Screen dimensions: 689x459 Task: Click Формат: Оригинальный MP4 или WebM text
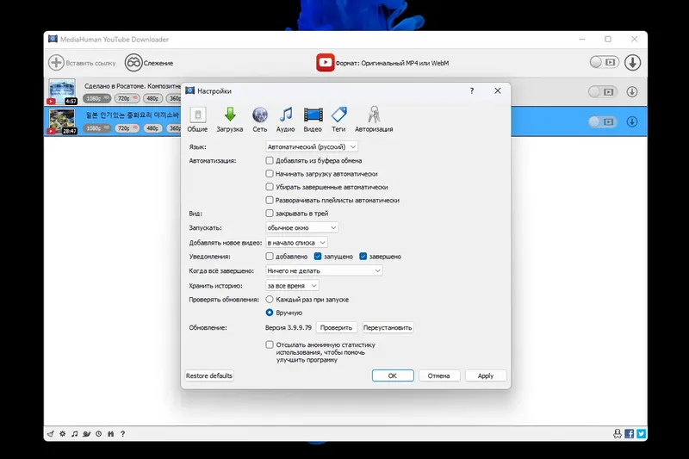coord(393,63)
